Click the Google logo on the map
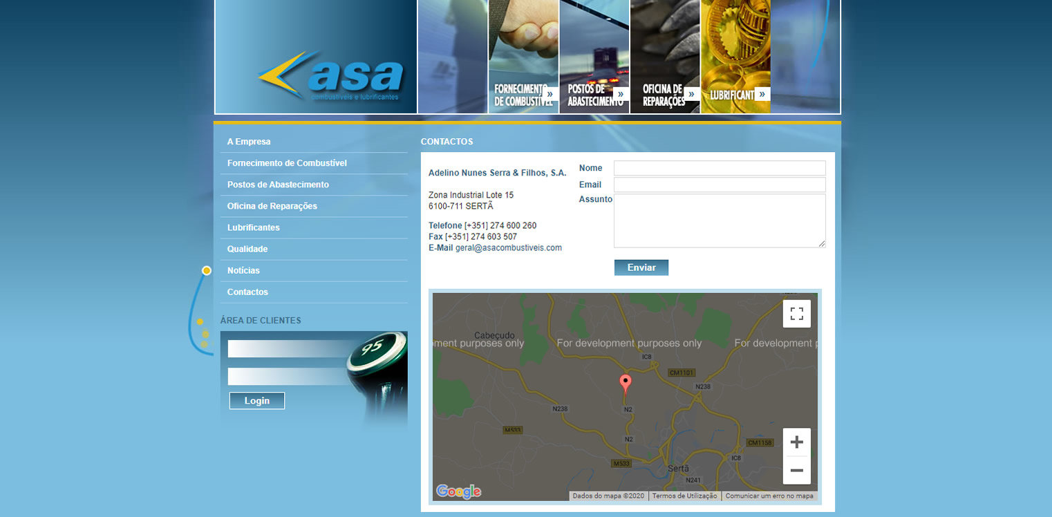The width and height of the screenshot is (1052, 517). coord(458,491)
